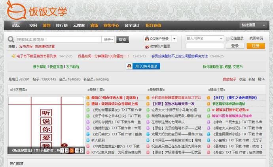
Task: Switch gallery to slide 5
Action: pos(82,150)
